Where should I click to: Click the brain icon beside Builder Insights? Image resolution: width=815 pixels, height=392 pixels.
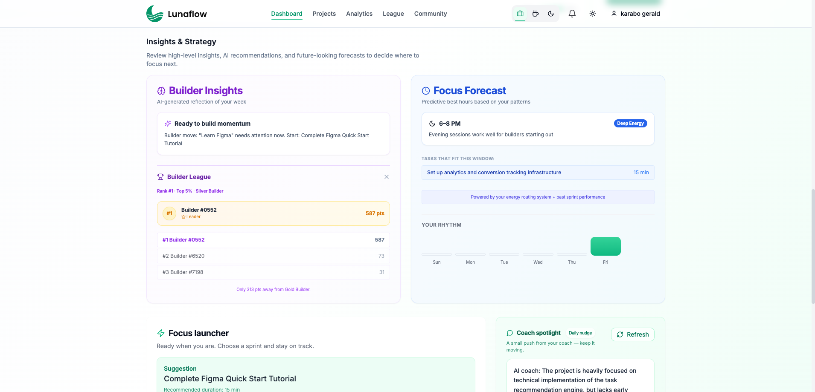click(x=161, y=90)
